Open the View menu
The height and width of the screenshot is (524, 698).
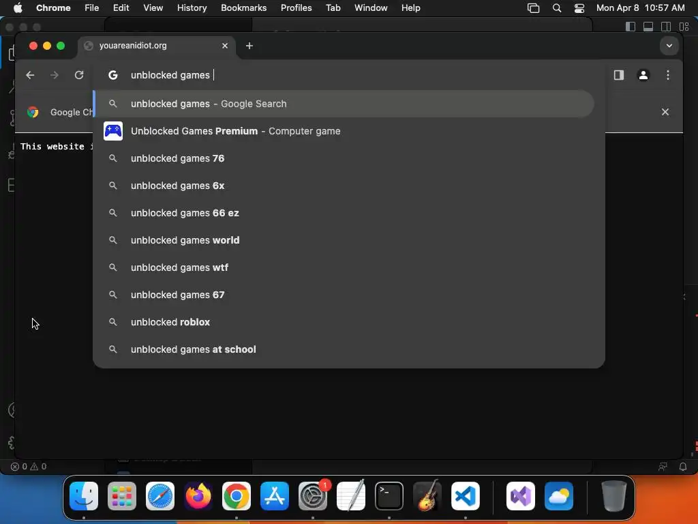(153, 8)
